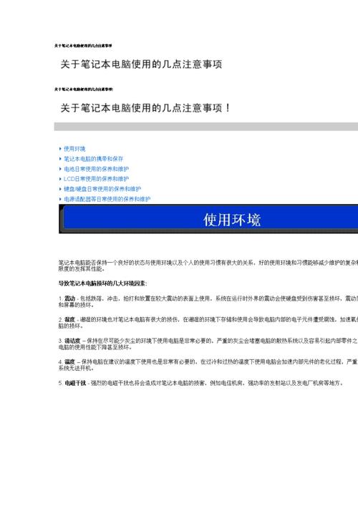Click the intro paragraph starting 笔记本电脑能否保持

[x=208, y=266]
